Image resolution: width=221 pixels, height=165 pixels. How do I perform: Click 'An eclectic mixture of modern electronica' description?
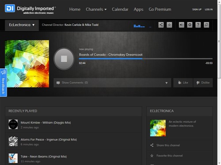pyautogui.click(x=182, y=124)
